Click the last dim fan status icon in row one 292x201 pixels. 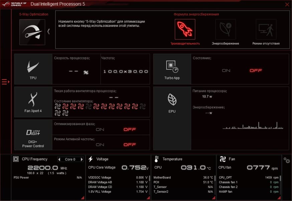click(142, 107)
